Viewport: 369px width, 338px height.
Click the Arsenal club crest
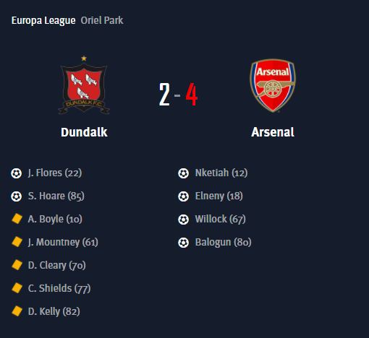pyautogui.click(x=273, y=86)
